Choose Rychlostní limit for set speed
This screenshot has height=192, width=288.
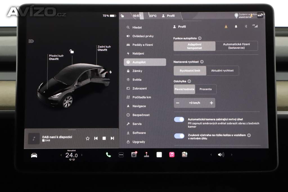tap(190, 71)
